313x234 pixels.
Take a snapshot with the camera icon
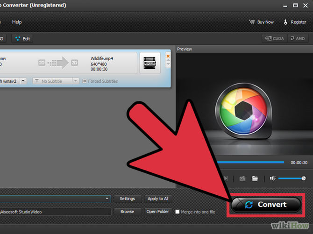pos(242,178)
